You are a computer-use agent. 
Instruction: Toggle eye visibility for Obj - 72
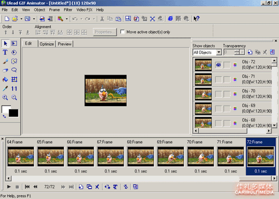[x=218, y=65]
